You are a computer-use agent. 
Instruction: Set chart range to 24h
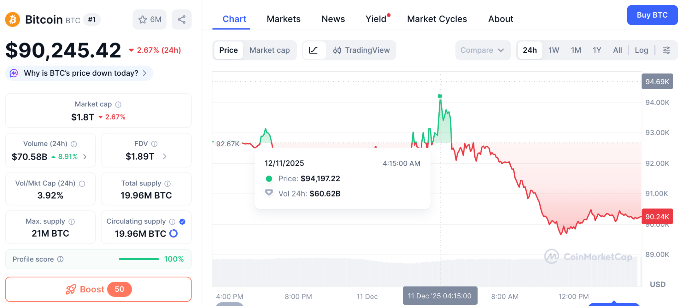tap(530, 50)
